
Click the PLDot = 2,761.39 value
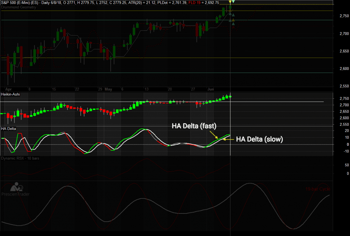tap(172, 3)
